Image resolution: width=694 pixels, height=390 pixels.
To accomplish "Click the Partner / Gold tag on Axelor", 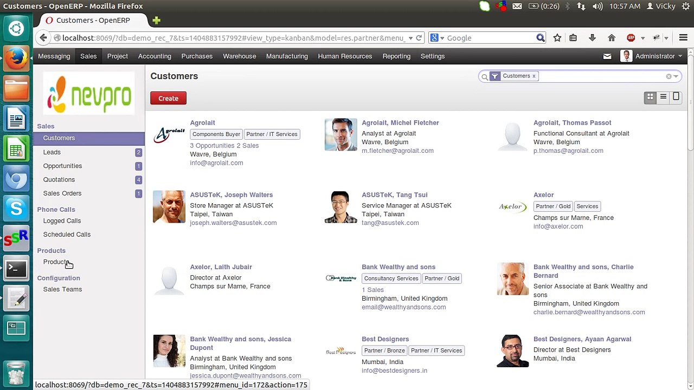I will click(553, 206).
